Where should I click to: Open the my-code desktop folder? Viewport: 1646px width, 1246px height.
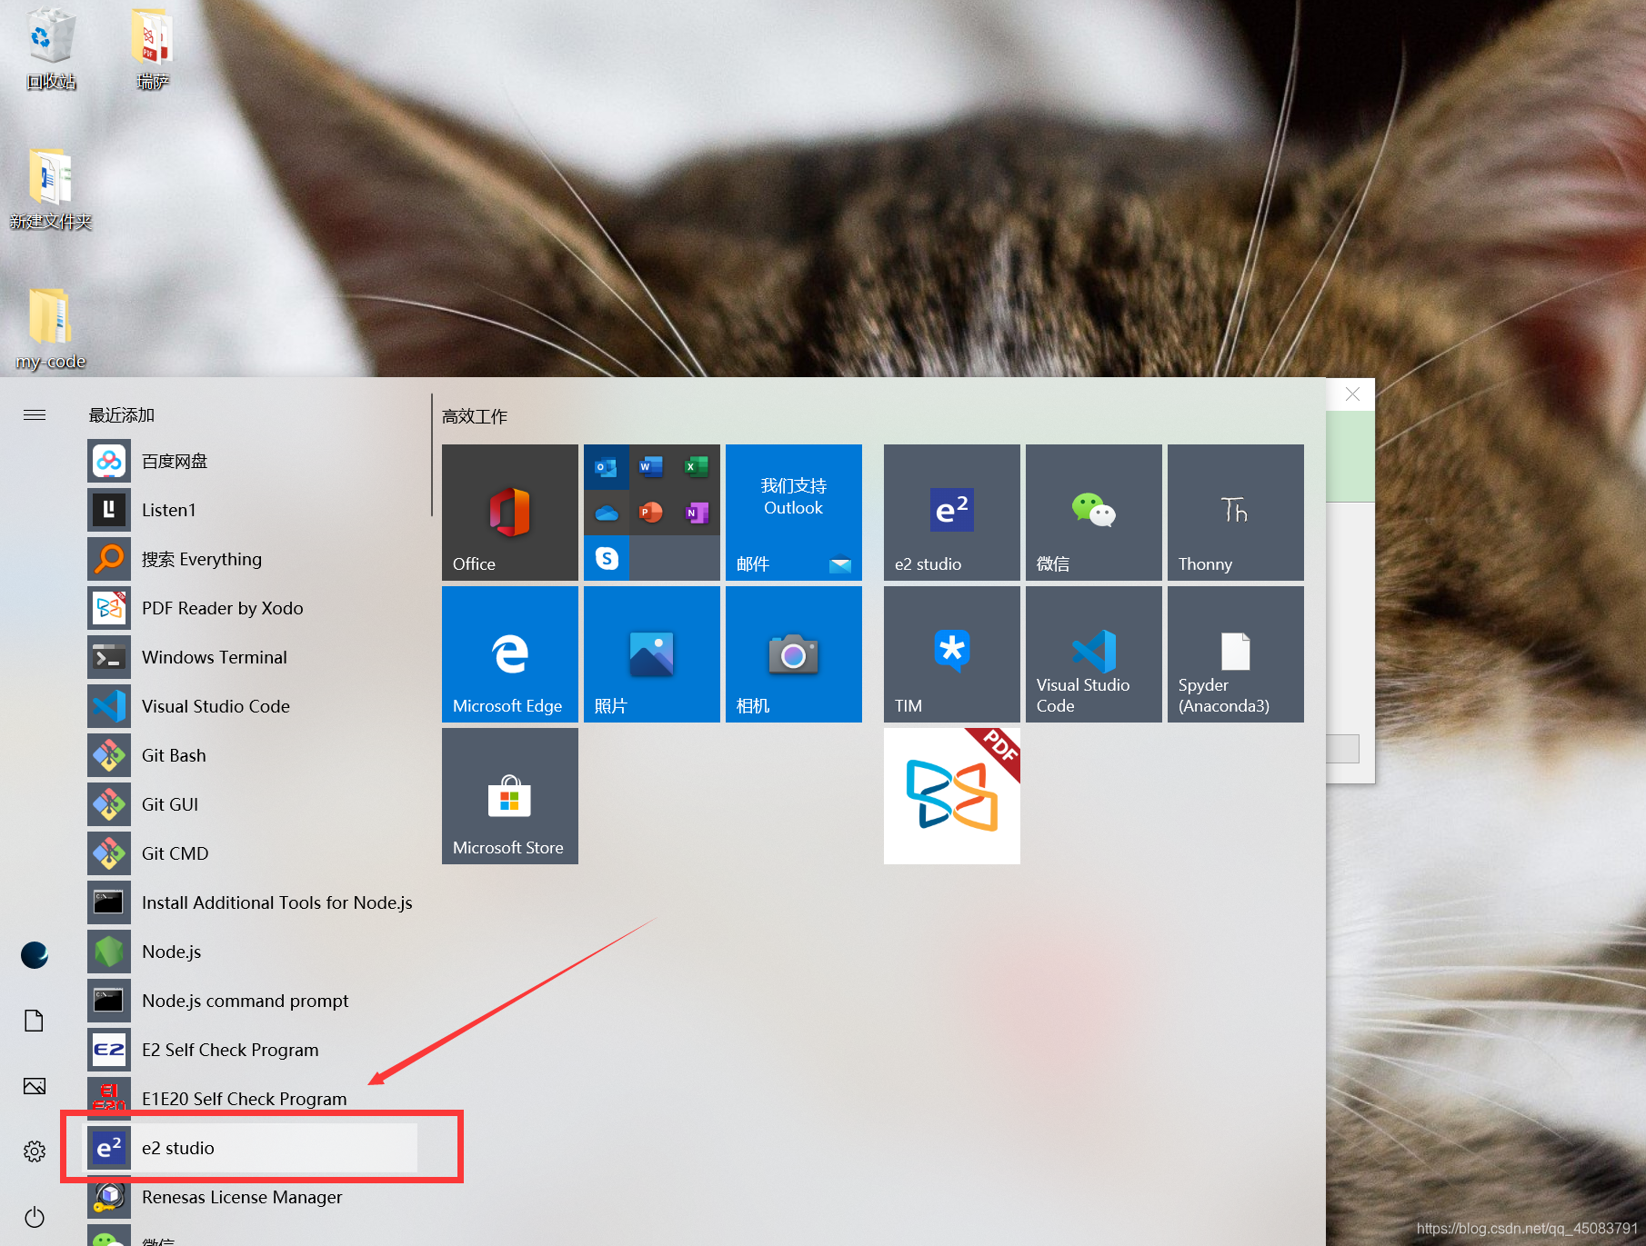pyautogui.click(x=51, y=329)
